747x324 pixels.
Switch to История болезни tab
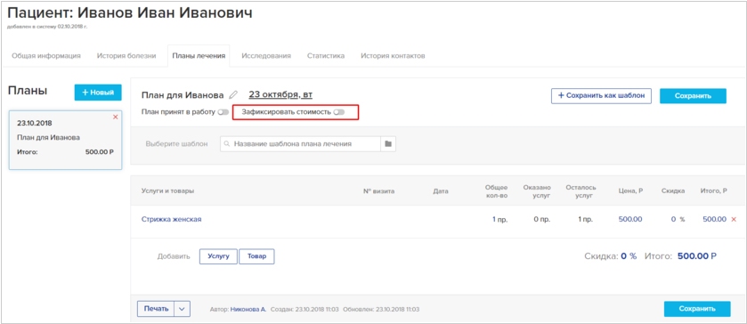[126, 56]
